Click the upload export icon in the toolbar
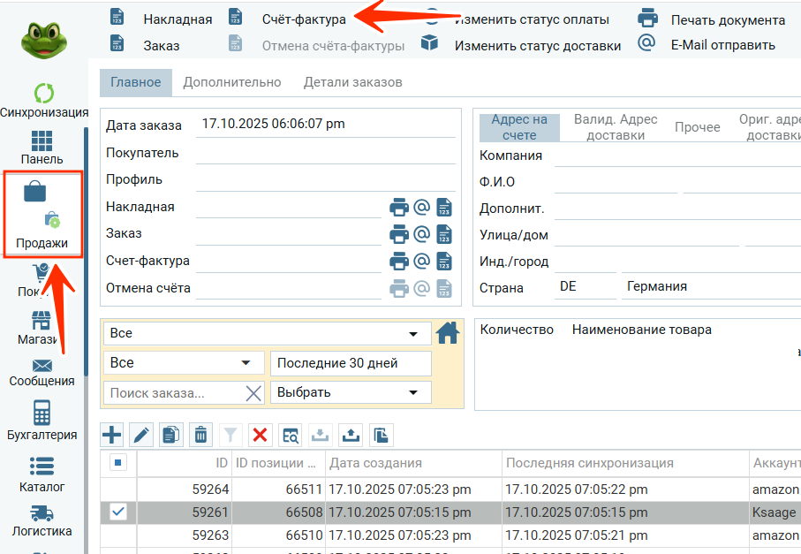801x554 pixels. [x=351, y=434]
